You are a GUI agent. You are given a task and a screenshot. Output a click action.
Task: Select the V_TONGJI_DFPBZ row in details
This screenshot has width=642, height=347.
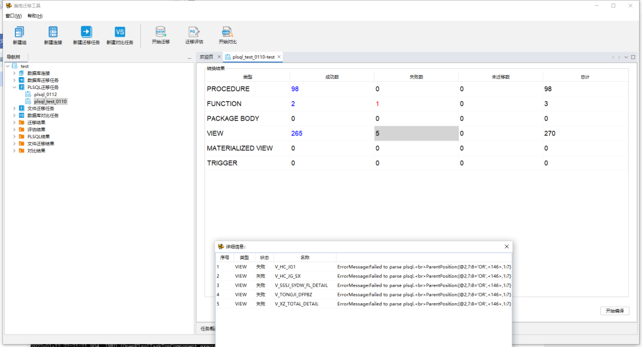[293, 294]
